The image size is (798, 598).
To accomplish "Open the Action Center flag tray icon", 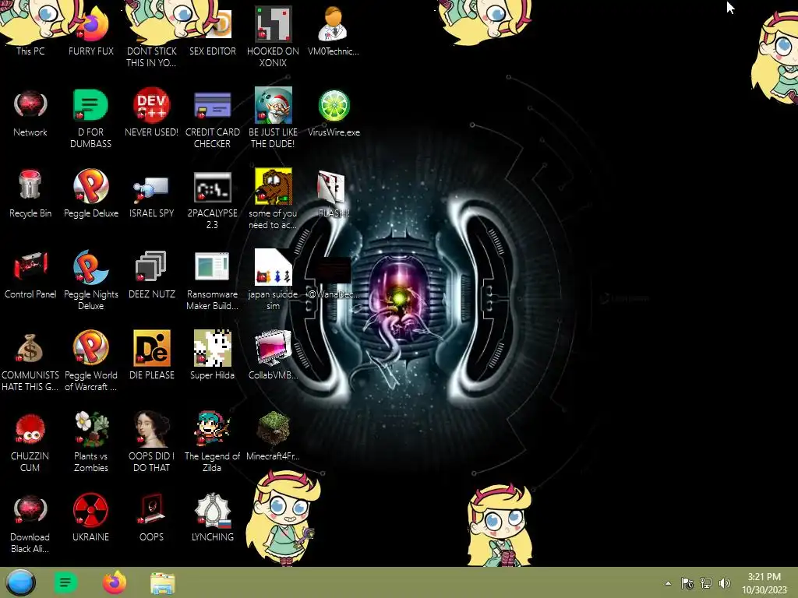I will 687,583.
